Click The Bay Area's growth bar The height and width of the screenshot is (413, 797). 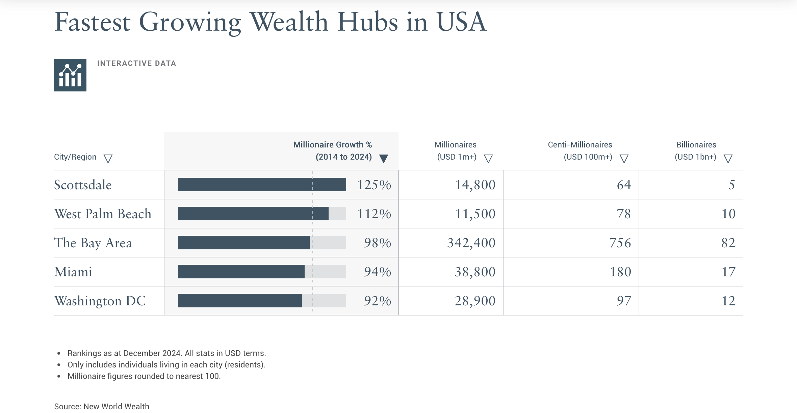pos(243,243)
